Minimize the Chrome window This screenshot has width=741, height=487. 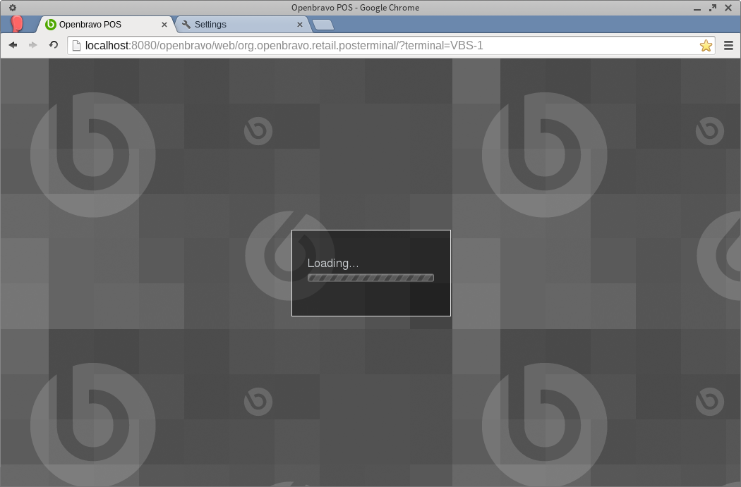(x=697, y=8)
